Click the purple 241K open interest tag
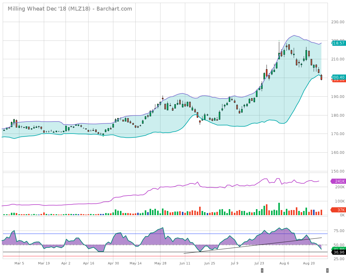Image resolution: width=346 pixels, height=275 pixels. 339,181
